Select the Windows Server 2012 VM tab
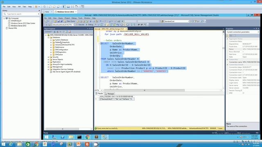This screenshot has width=262, height=147. [65, 12]
